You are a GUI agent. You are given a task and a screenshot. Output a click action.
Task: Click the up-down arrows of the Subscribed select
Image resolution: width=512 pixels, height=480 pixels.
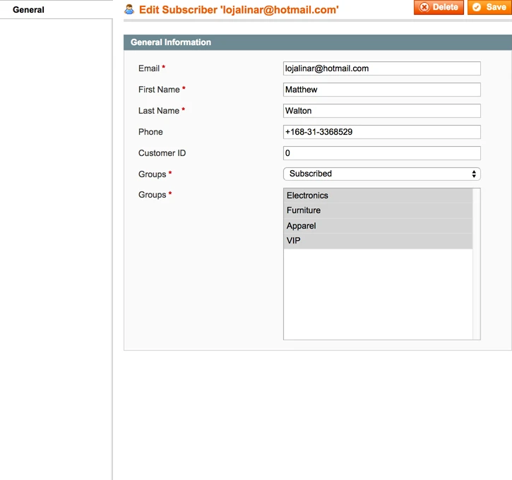click(x=474, y=174)
